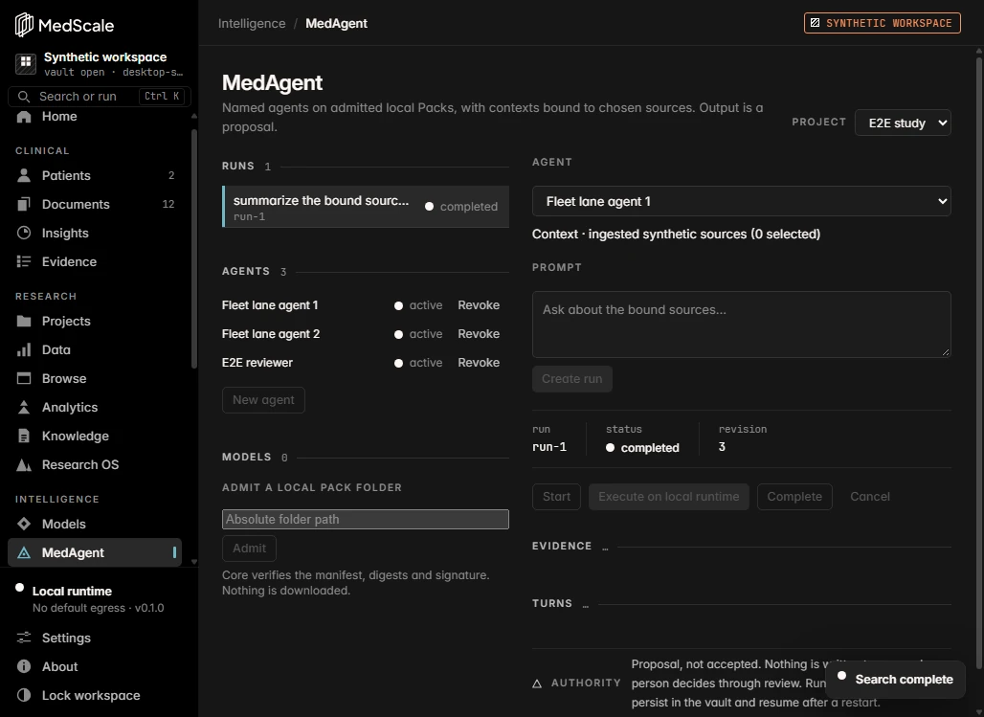Click the search magnifier icon

24,96
